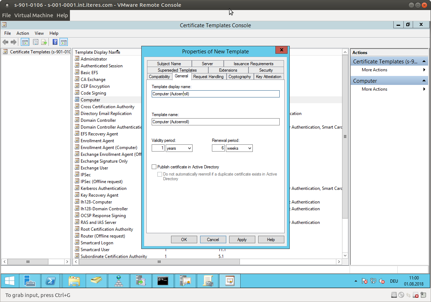Switch to the Subject Name tab

click(169, 63)
